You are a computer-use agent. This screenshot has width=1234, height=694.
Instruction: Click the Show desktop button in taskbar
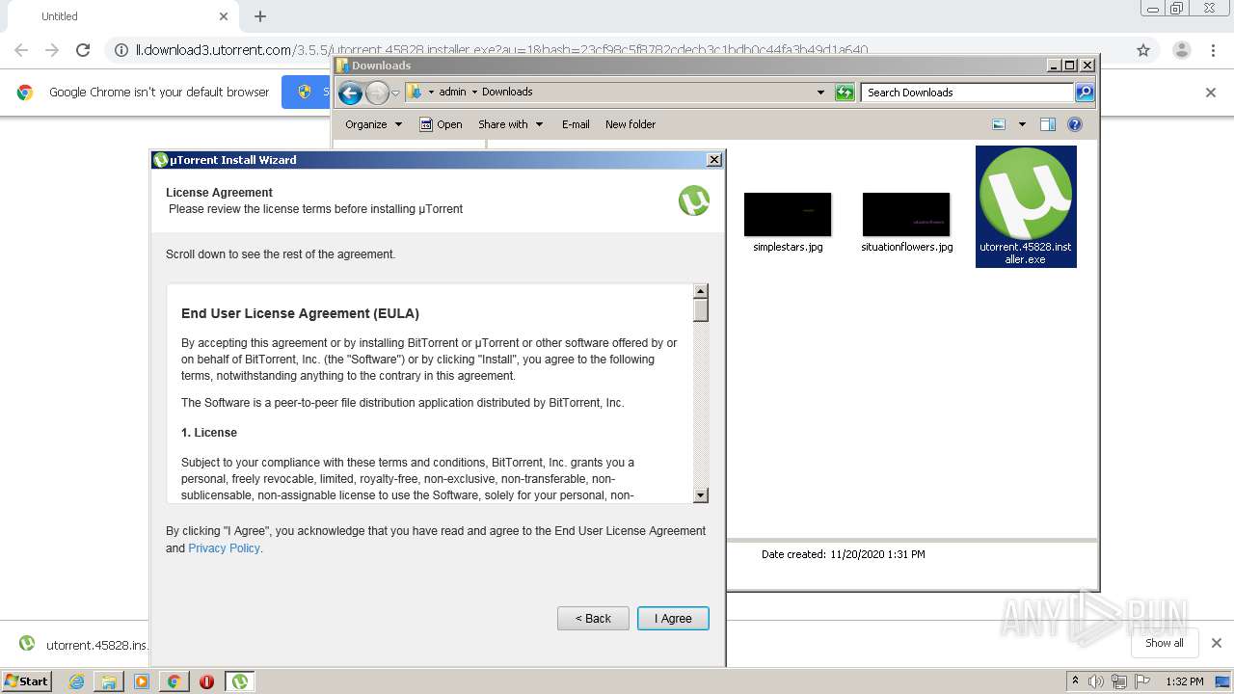[x=1223, y=681]
